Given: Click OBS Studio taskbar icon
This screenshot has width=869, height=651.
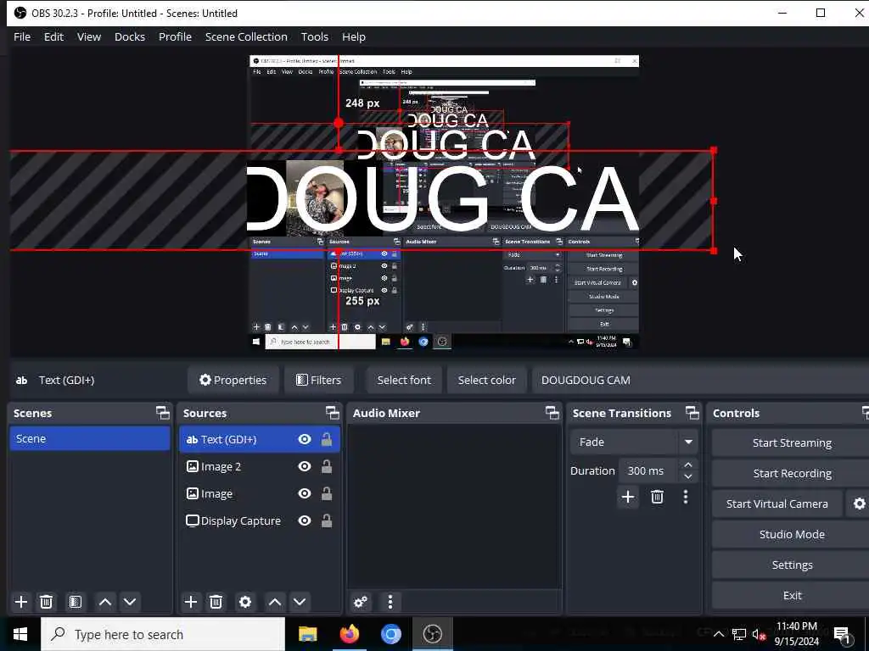Looking at the screenshot, I should [432, 634].
